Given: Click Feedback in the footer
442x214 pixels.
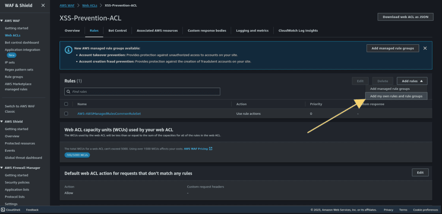Looking at the screenshot, I should tap(32, 210).
